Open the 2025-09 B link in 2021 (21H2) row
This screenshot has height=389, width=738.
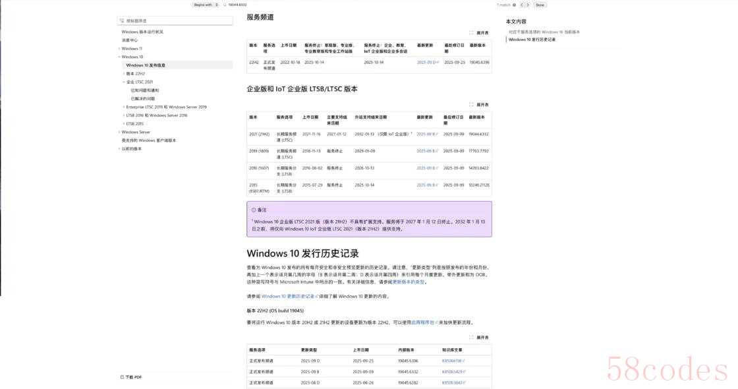428,135
